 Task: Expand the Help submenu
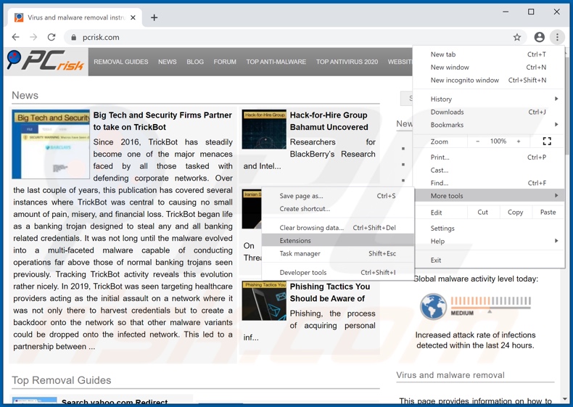[x=489, y=241]
